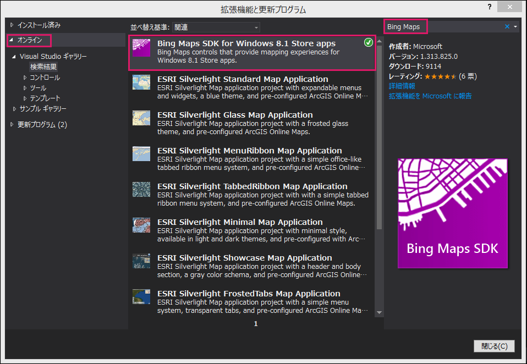Click the results list scroll down arrow
The height and width of the screenshot is (364, 527).
click(x=380, y=313)
